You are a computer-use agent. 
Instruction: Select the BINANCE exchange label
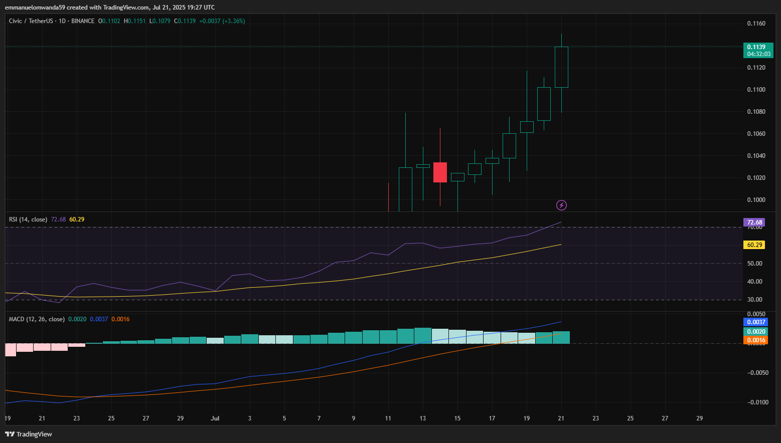tap(82, 21)
